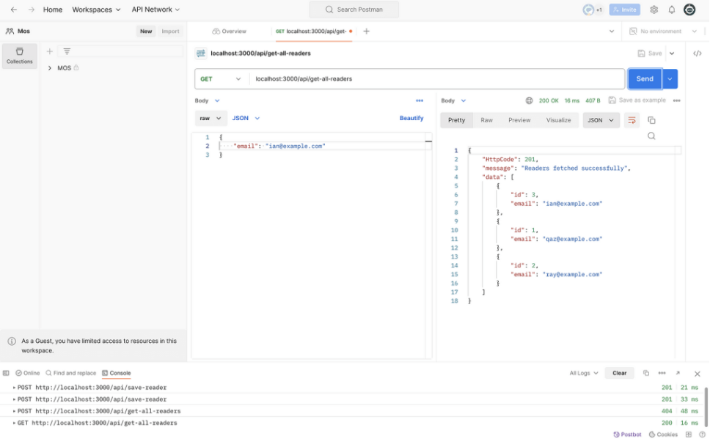
Task: Click the console vertical scrollbar
Action: tap(706, 406)
